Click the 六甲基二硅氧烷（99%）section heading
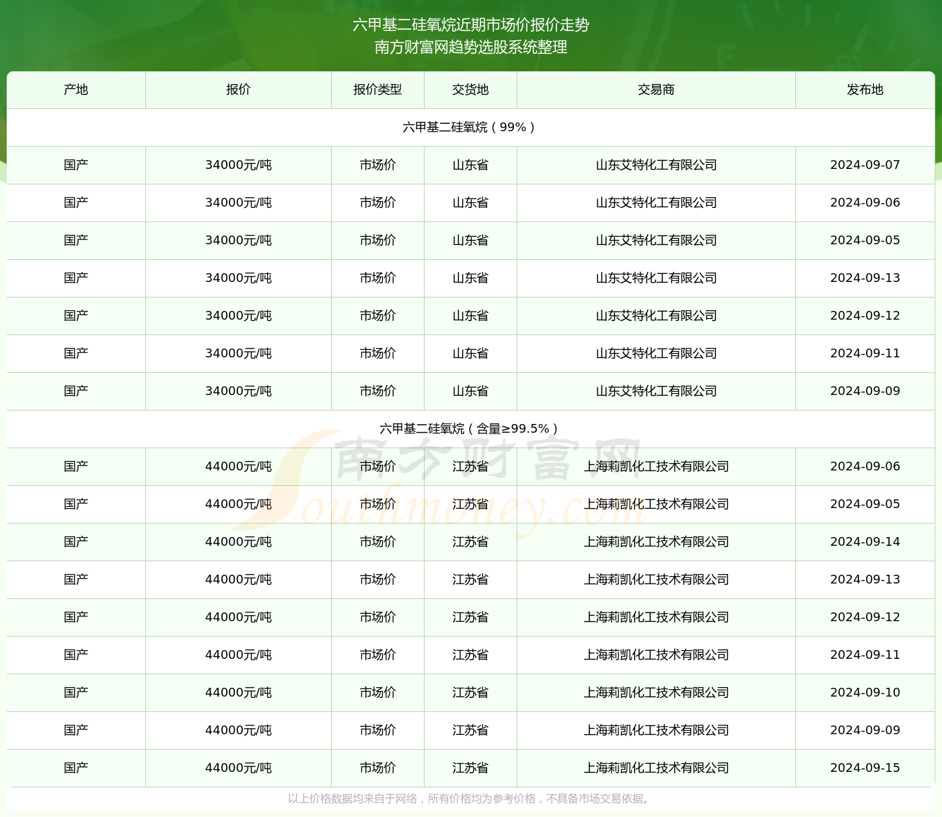This screenshot has height=817, width=942. click(470, 127)
